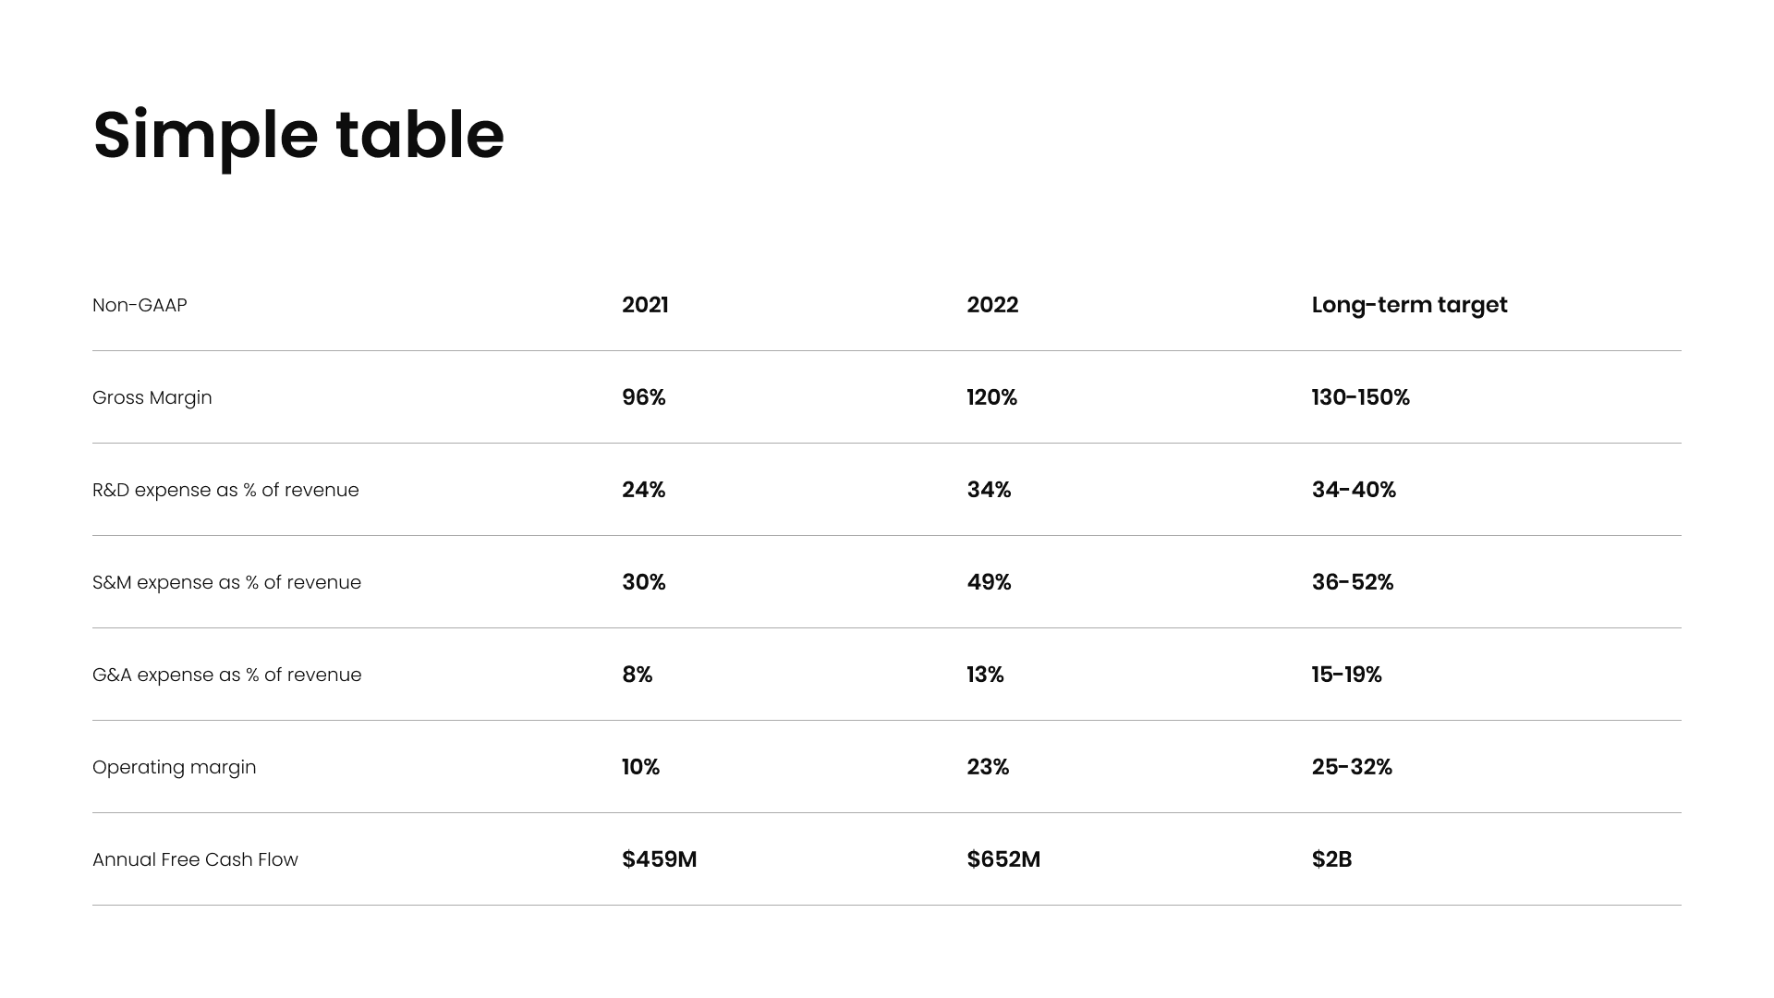Click the S&M expense row label
Screen dimensions: 1774x998
226,582
